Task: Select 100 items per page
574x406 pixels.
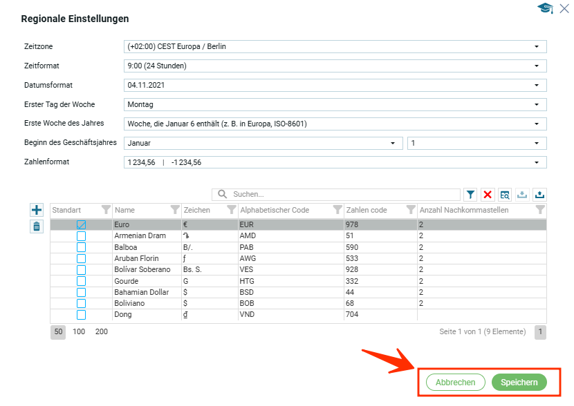Action: pos(79,331)
